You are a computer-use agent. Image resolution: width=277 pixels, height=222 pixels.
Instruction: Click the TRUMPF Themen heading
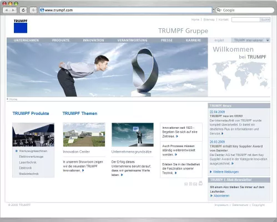tap(80, 113)
